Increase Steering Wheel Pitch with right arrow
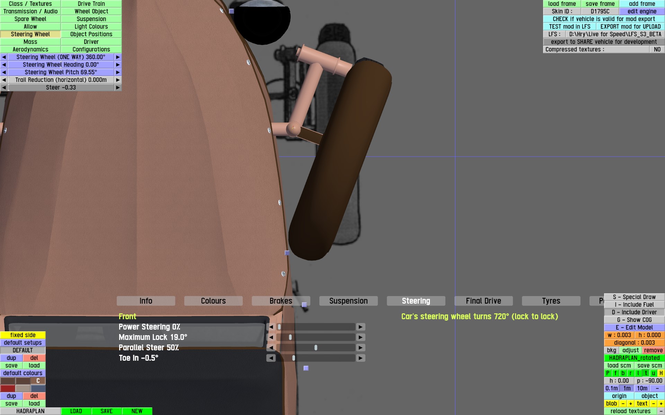 click(x=118, y=72)
